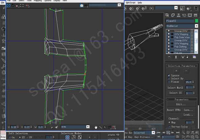Click the Zoom Region tool in UV editor
Screen dimensions: 200x140
(x=105, y=127)
